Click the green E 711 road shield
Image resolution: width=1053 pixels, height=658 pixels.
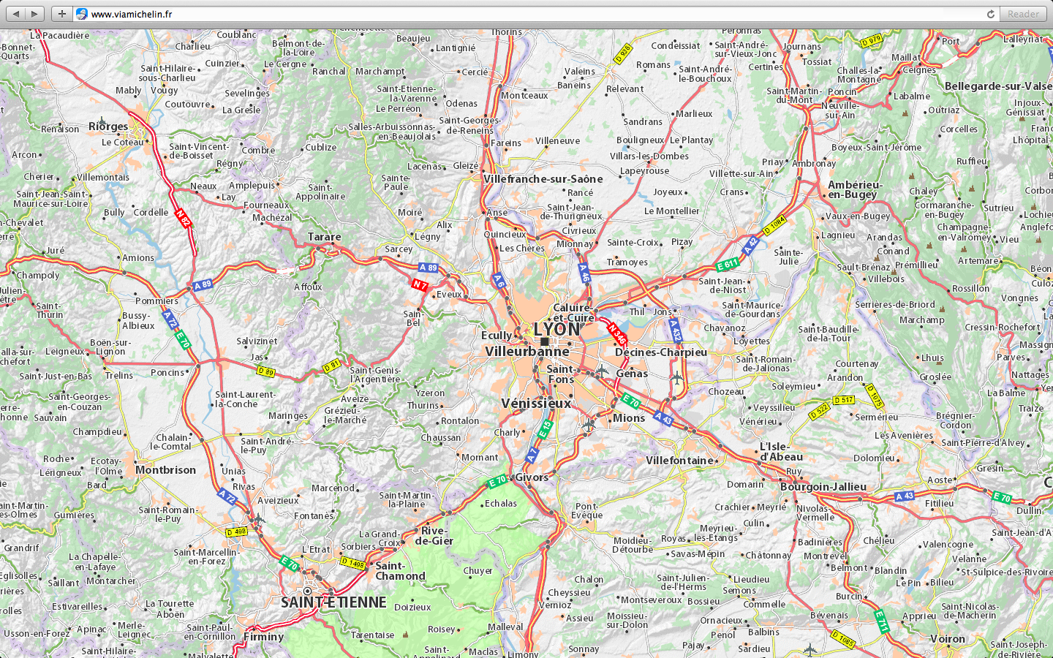tap(882, 621)
